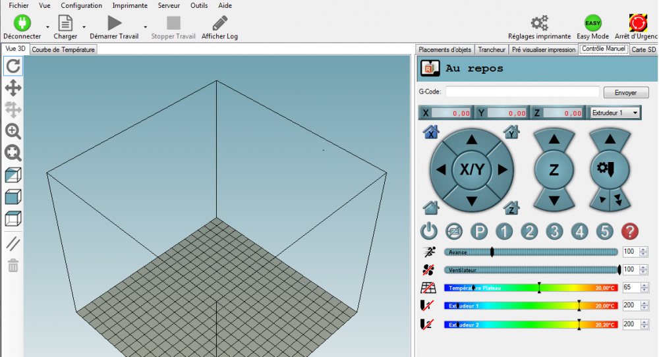Toggle heated bed Température Plateau icon
Viewport: 659px width, 357px height.
[x=428, y=288]
